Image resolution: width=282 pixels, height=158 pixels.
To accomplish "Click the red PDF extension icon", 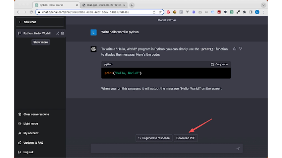I will (x=219, y=12).
